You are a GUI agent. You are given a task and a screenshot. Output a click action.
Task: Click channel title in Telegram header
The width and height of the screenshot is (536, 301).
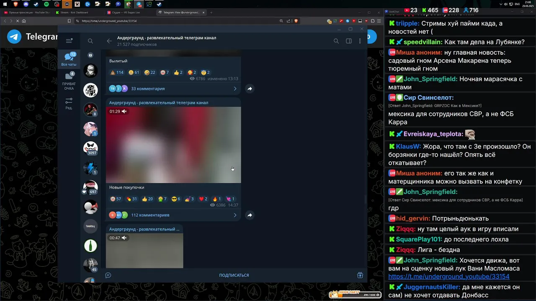click(167, 38)
